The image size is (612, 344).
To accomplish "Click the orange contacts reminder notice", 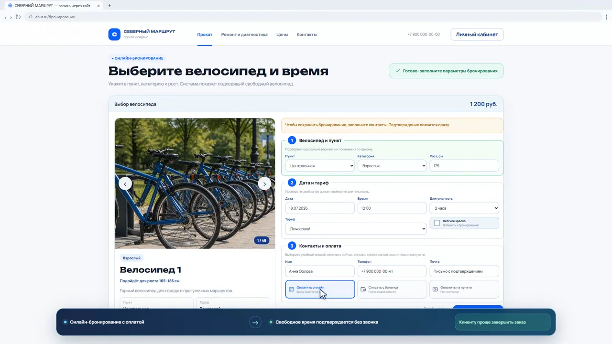I will tap(392, 125).
